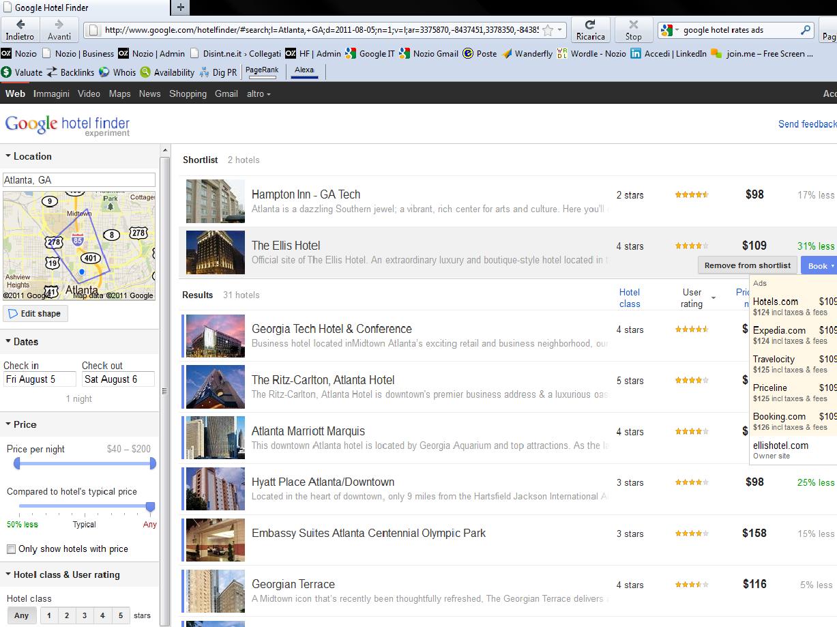Viewport: 837px width, 627px height.
Task: Click the Ricarica reload button
Action: pyautogui.click(x=590, y=30)
